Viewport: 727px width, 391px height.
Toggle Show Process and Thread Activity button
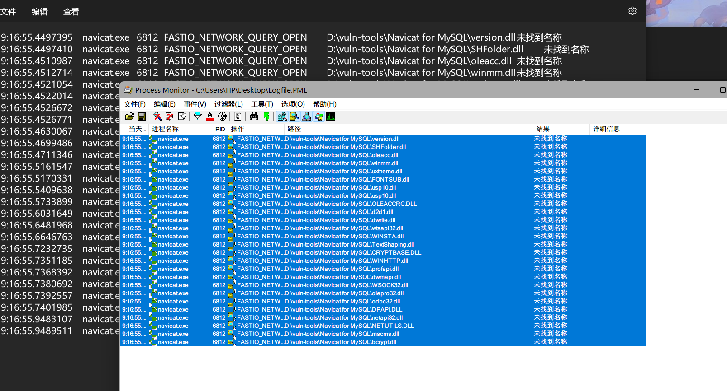coord(318,116)
